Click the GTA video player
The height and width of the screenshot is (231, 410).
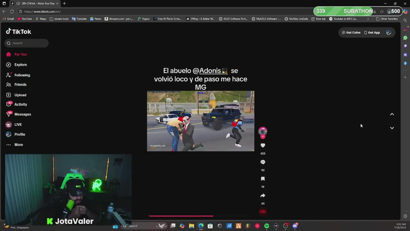pos(201,121)
